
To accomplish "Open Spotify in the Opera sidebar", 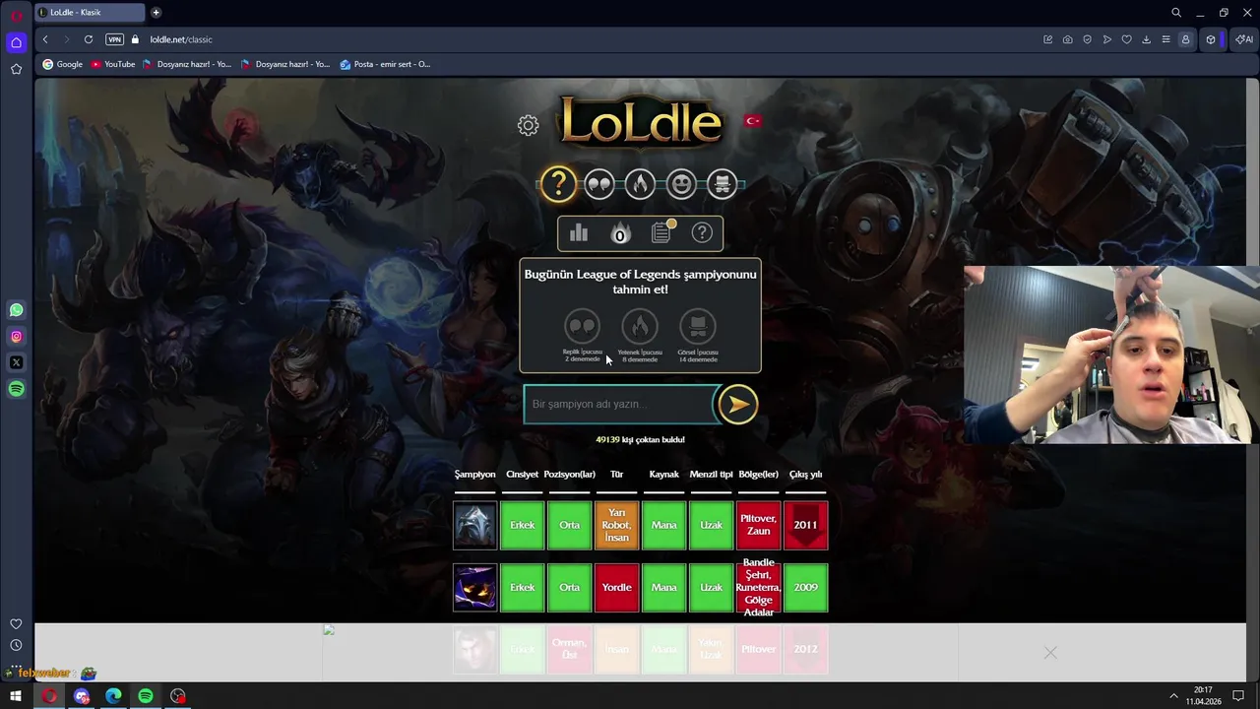I will [x=16, y=389].
